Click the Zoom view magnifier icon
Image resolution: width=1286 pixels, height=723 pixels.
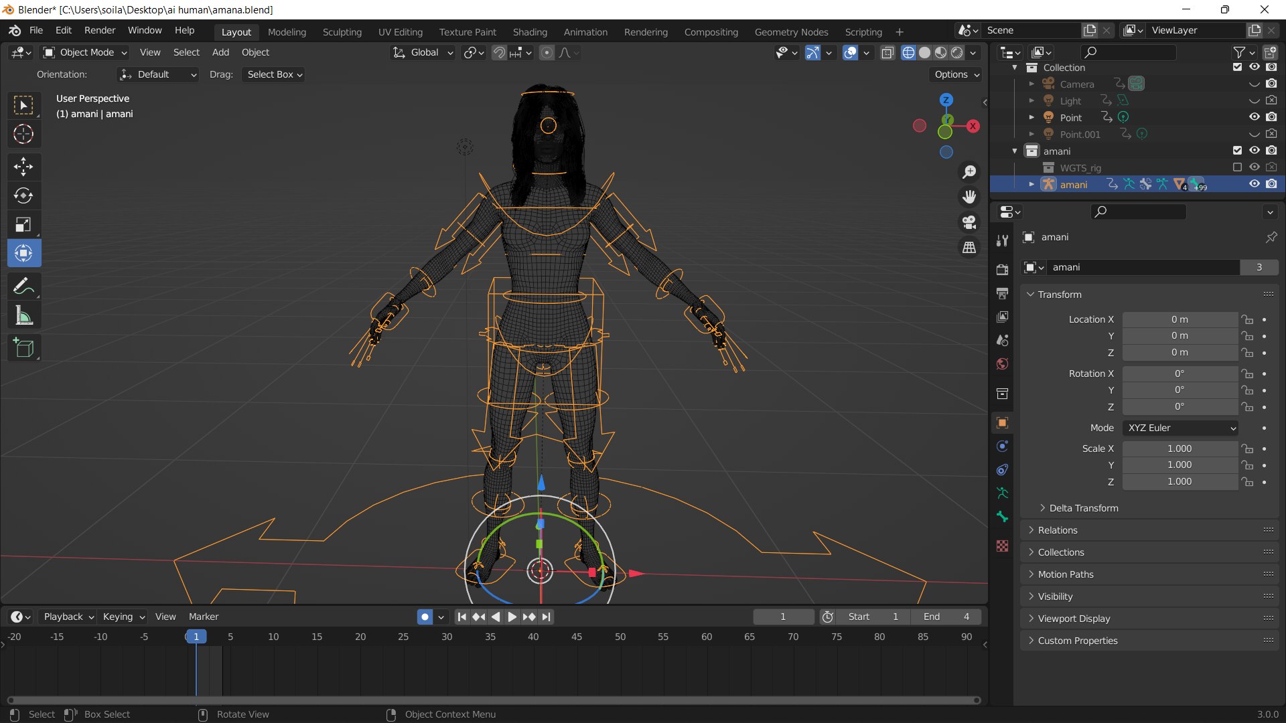969,172
